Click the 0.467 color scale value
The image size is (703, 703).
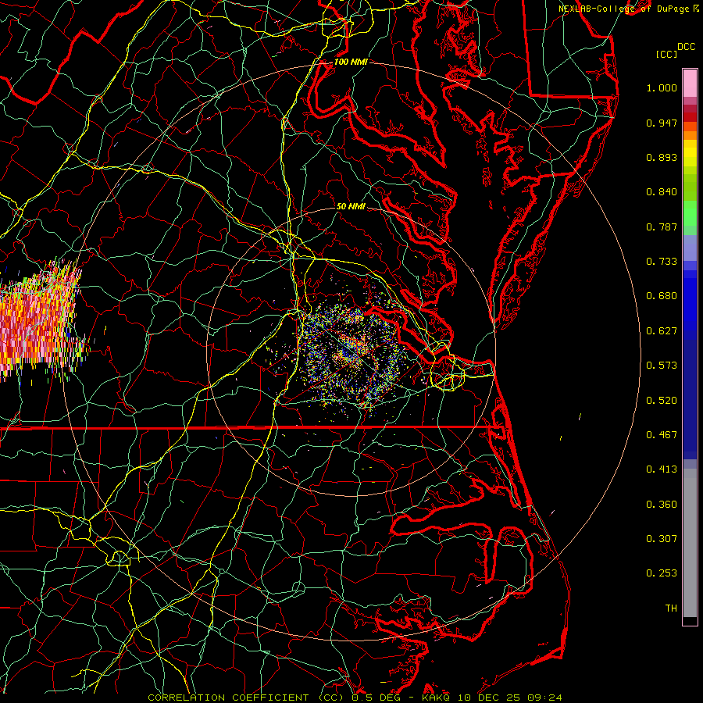click(x=662, y=435)
